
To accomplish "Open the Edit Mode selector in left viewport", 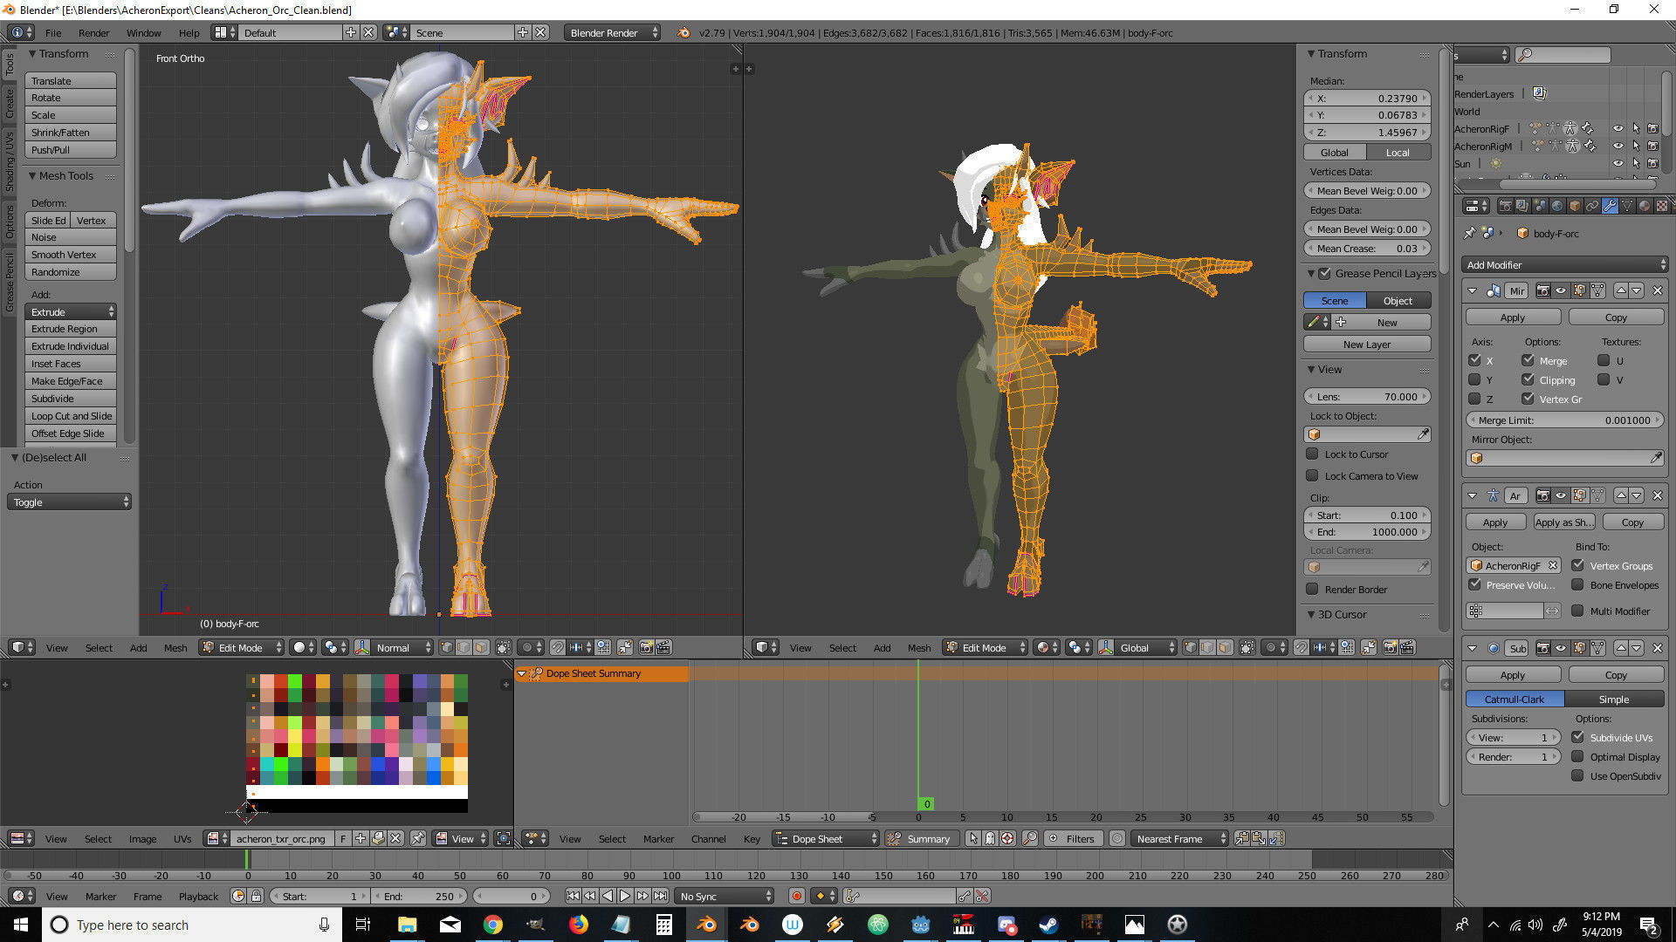I will click(241, 647).
